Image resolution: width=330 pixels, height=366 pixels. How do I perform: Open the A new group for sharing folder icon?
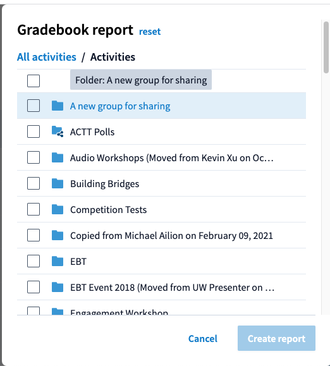click(58, 106)
